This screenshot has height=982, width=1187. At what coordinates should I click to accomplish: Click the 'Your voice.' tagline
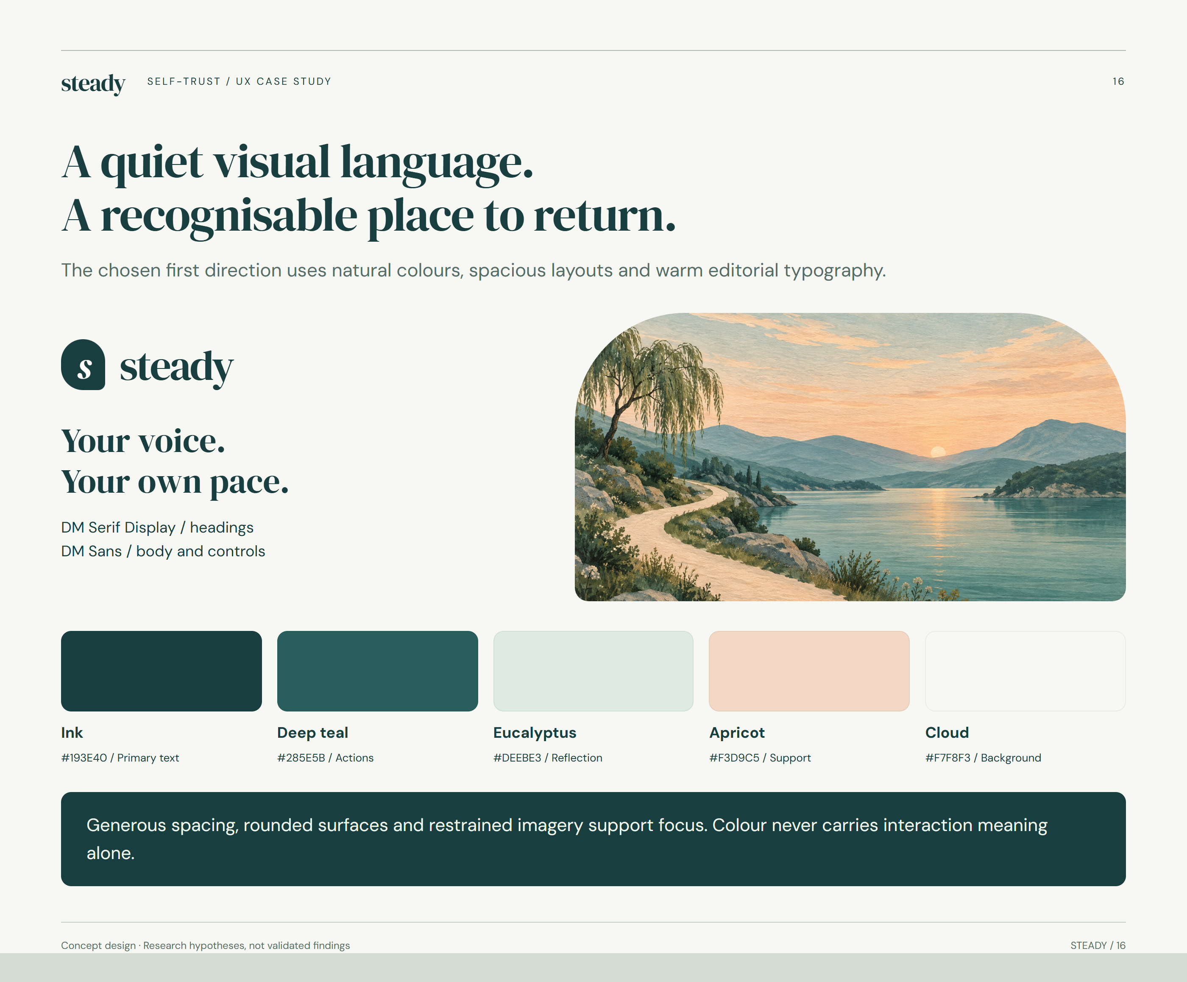point(143,441)
